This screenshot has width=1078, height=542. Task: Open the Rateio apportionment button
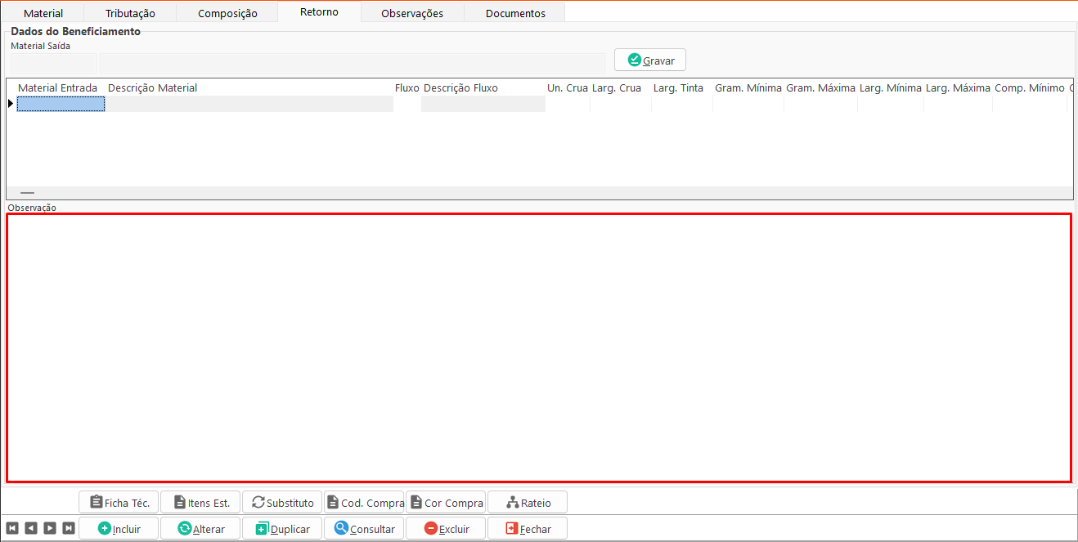pos(528,503)
